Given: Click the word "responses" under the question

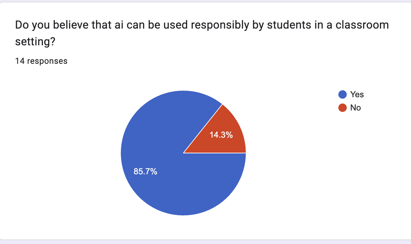Looking at the screenshot, I should [x=47, y=61].
